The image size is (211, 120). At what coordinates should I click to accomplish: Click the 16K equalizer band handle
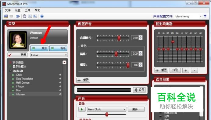point(200,49)
